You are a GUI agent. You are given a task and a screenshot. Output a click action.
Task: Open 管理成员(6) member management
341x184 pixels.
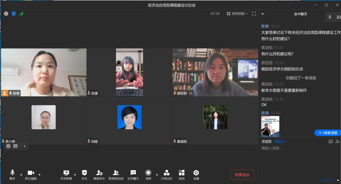coord(116,174)
